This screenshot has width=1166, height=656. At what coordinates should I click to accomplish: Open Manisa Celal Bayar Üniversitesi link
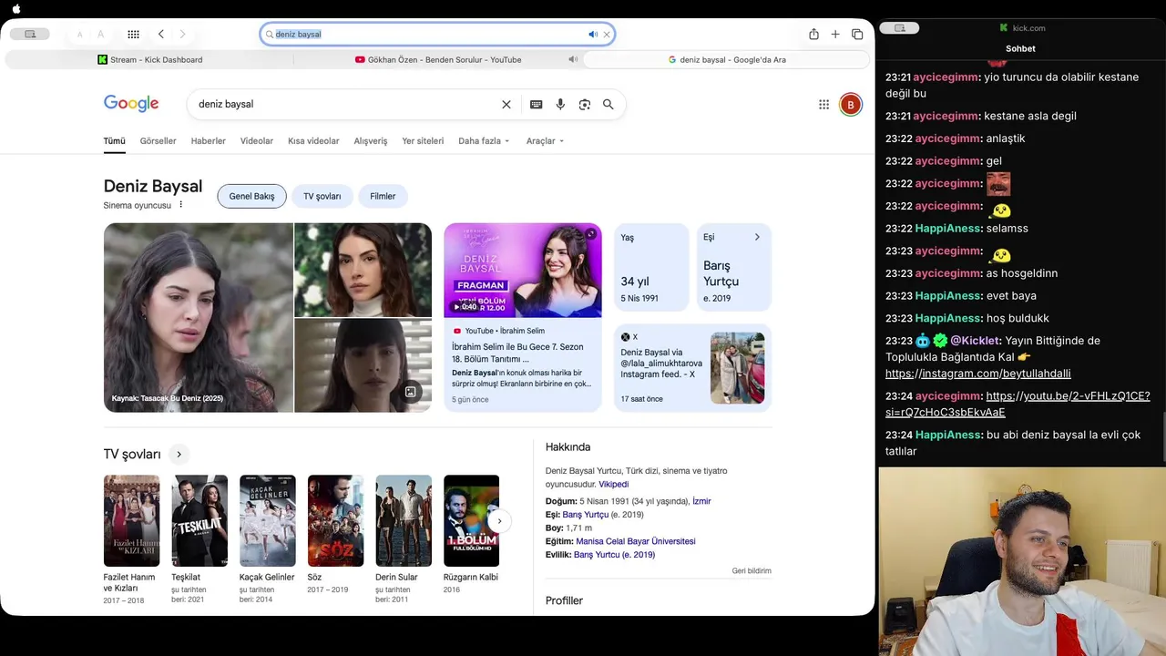[x=636, y=541]
